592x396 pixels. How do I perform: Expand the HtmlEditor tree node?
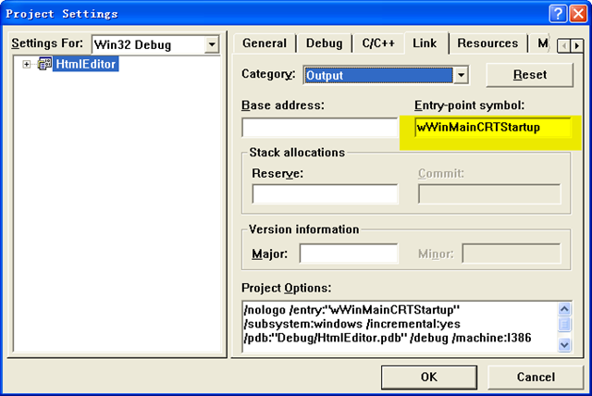[x=26, y=64]
